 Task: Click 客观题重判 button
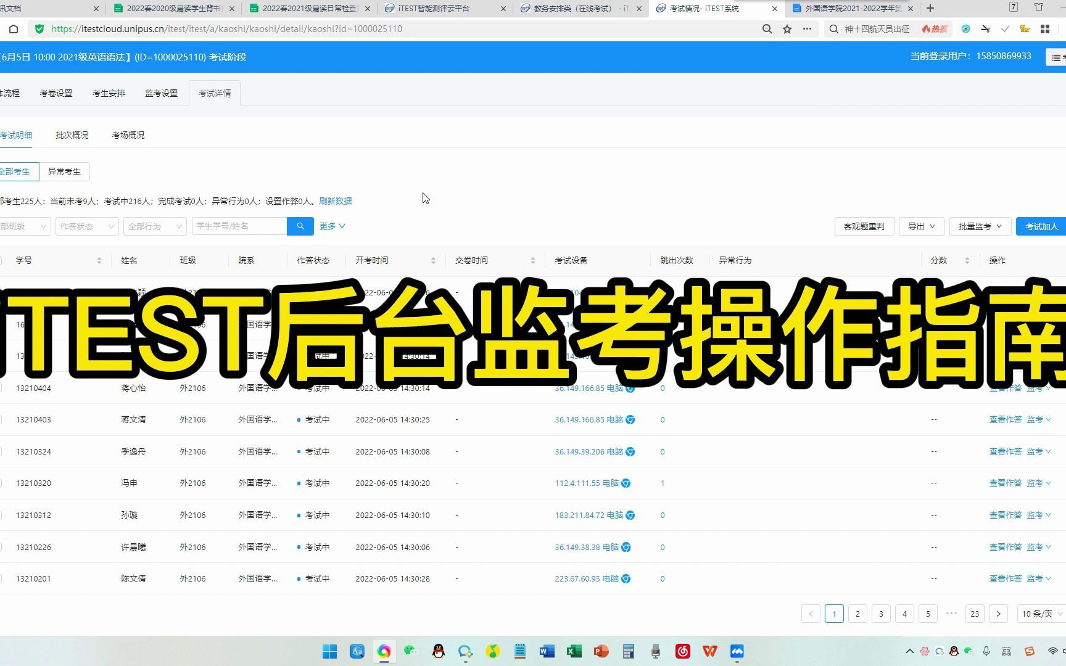pyautogui.click(x=864, y=226)
